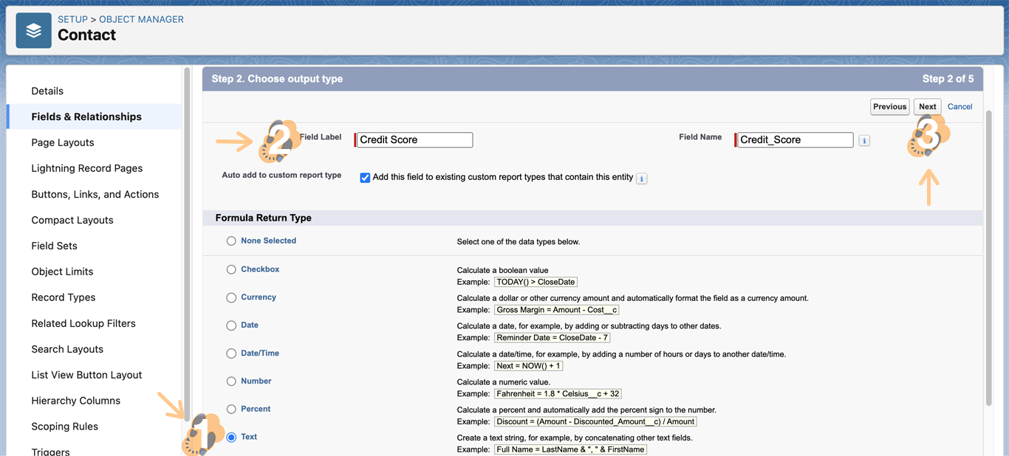The image size is (1009, 456).
Task: Click info icon beside Field Name
Action: pyautogui.click(x=864, y=140)
